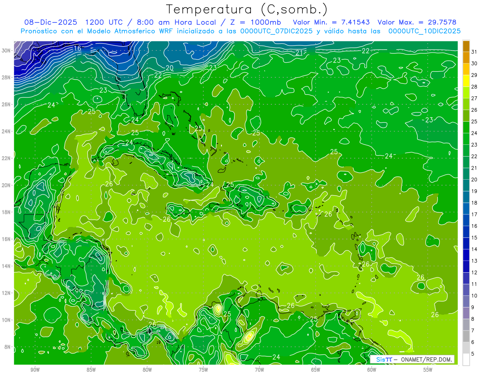Click the '31' label on color scale
This screenshot has height=375, width=485.
click(474, 52)
